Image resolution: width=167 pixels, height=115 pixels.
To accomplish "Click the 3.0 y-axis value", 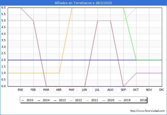I will tap(3, 47).
